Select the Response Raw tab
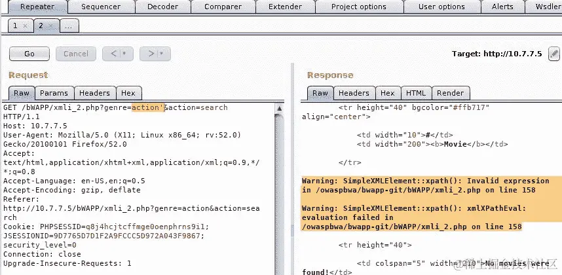Screen dimensions: 562x275 pos(320,93)
